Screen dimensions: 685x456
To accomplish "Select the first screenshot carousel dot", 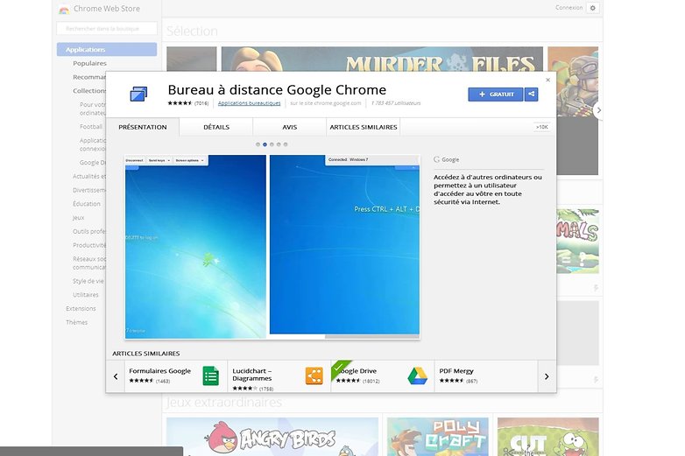I will pos(258,144).
